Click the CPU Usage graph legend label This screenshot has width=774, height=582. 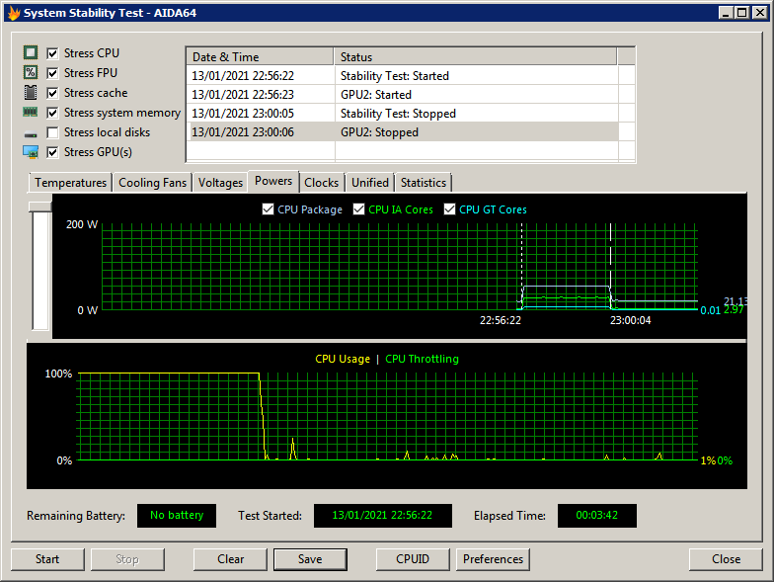coord(343,359)
